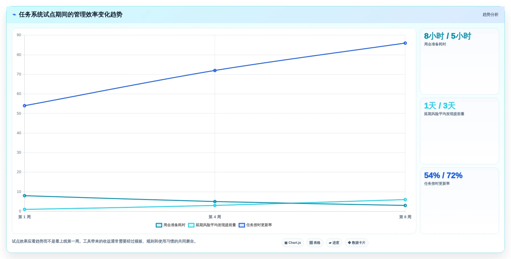Viewport: 511px width, 259px height.
Task: Click the 进度 tag chip
Action: [x=334, y=243]
